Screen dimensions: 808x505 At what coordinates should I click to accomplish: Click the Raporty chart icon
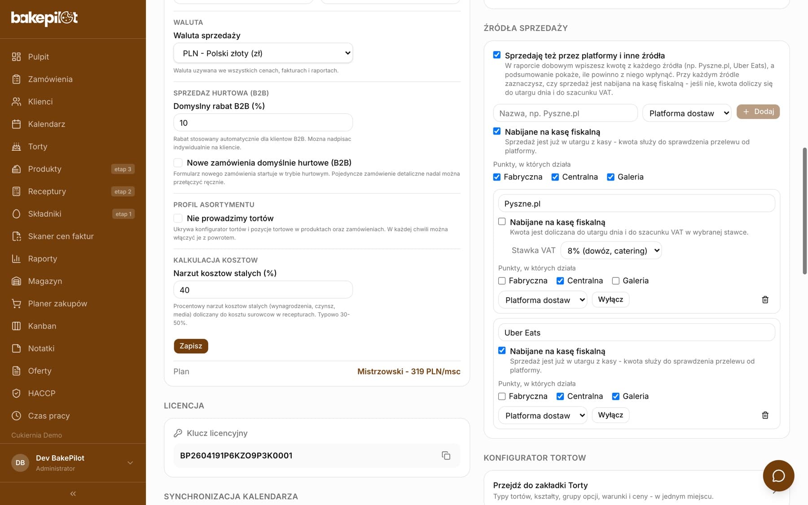(16, 259)
